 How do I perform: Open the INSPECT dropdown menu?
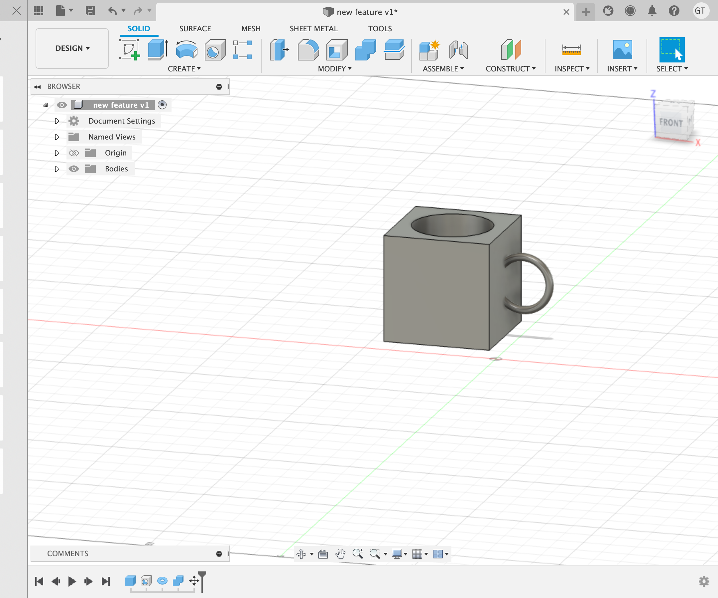click(x=572, y=69)
